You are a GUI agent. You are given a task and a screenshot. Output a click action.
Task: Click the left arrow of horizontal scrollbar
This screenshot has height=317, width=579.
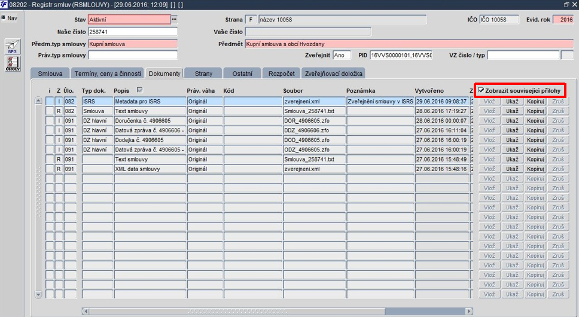(x=86, y=311)
